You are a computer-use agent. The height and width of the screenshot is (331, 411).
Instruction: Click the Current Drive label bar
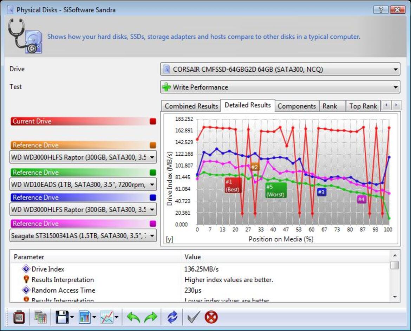click(83, 121)
